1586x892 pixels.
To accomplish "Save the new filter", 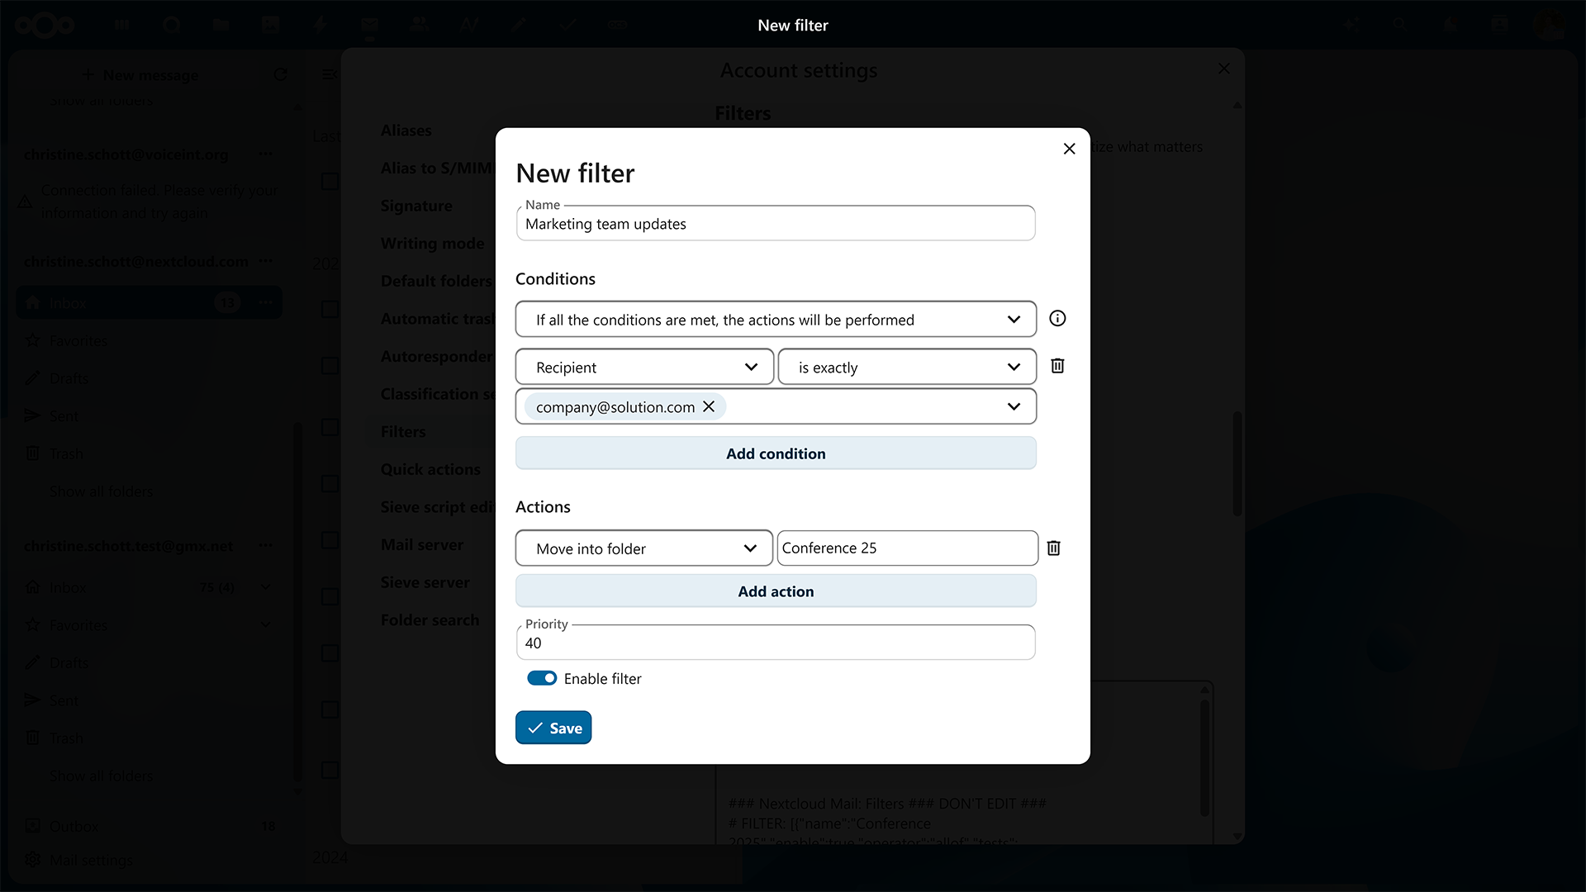I will tap(553, 728).
